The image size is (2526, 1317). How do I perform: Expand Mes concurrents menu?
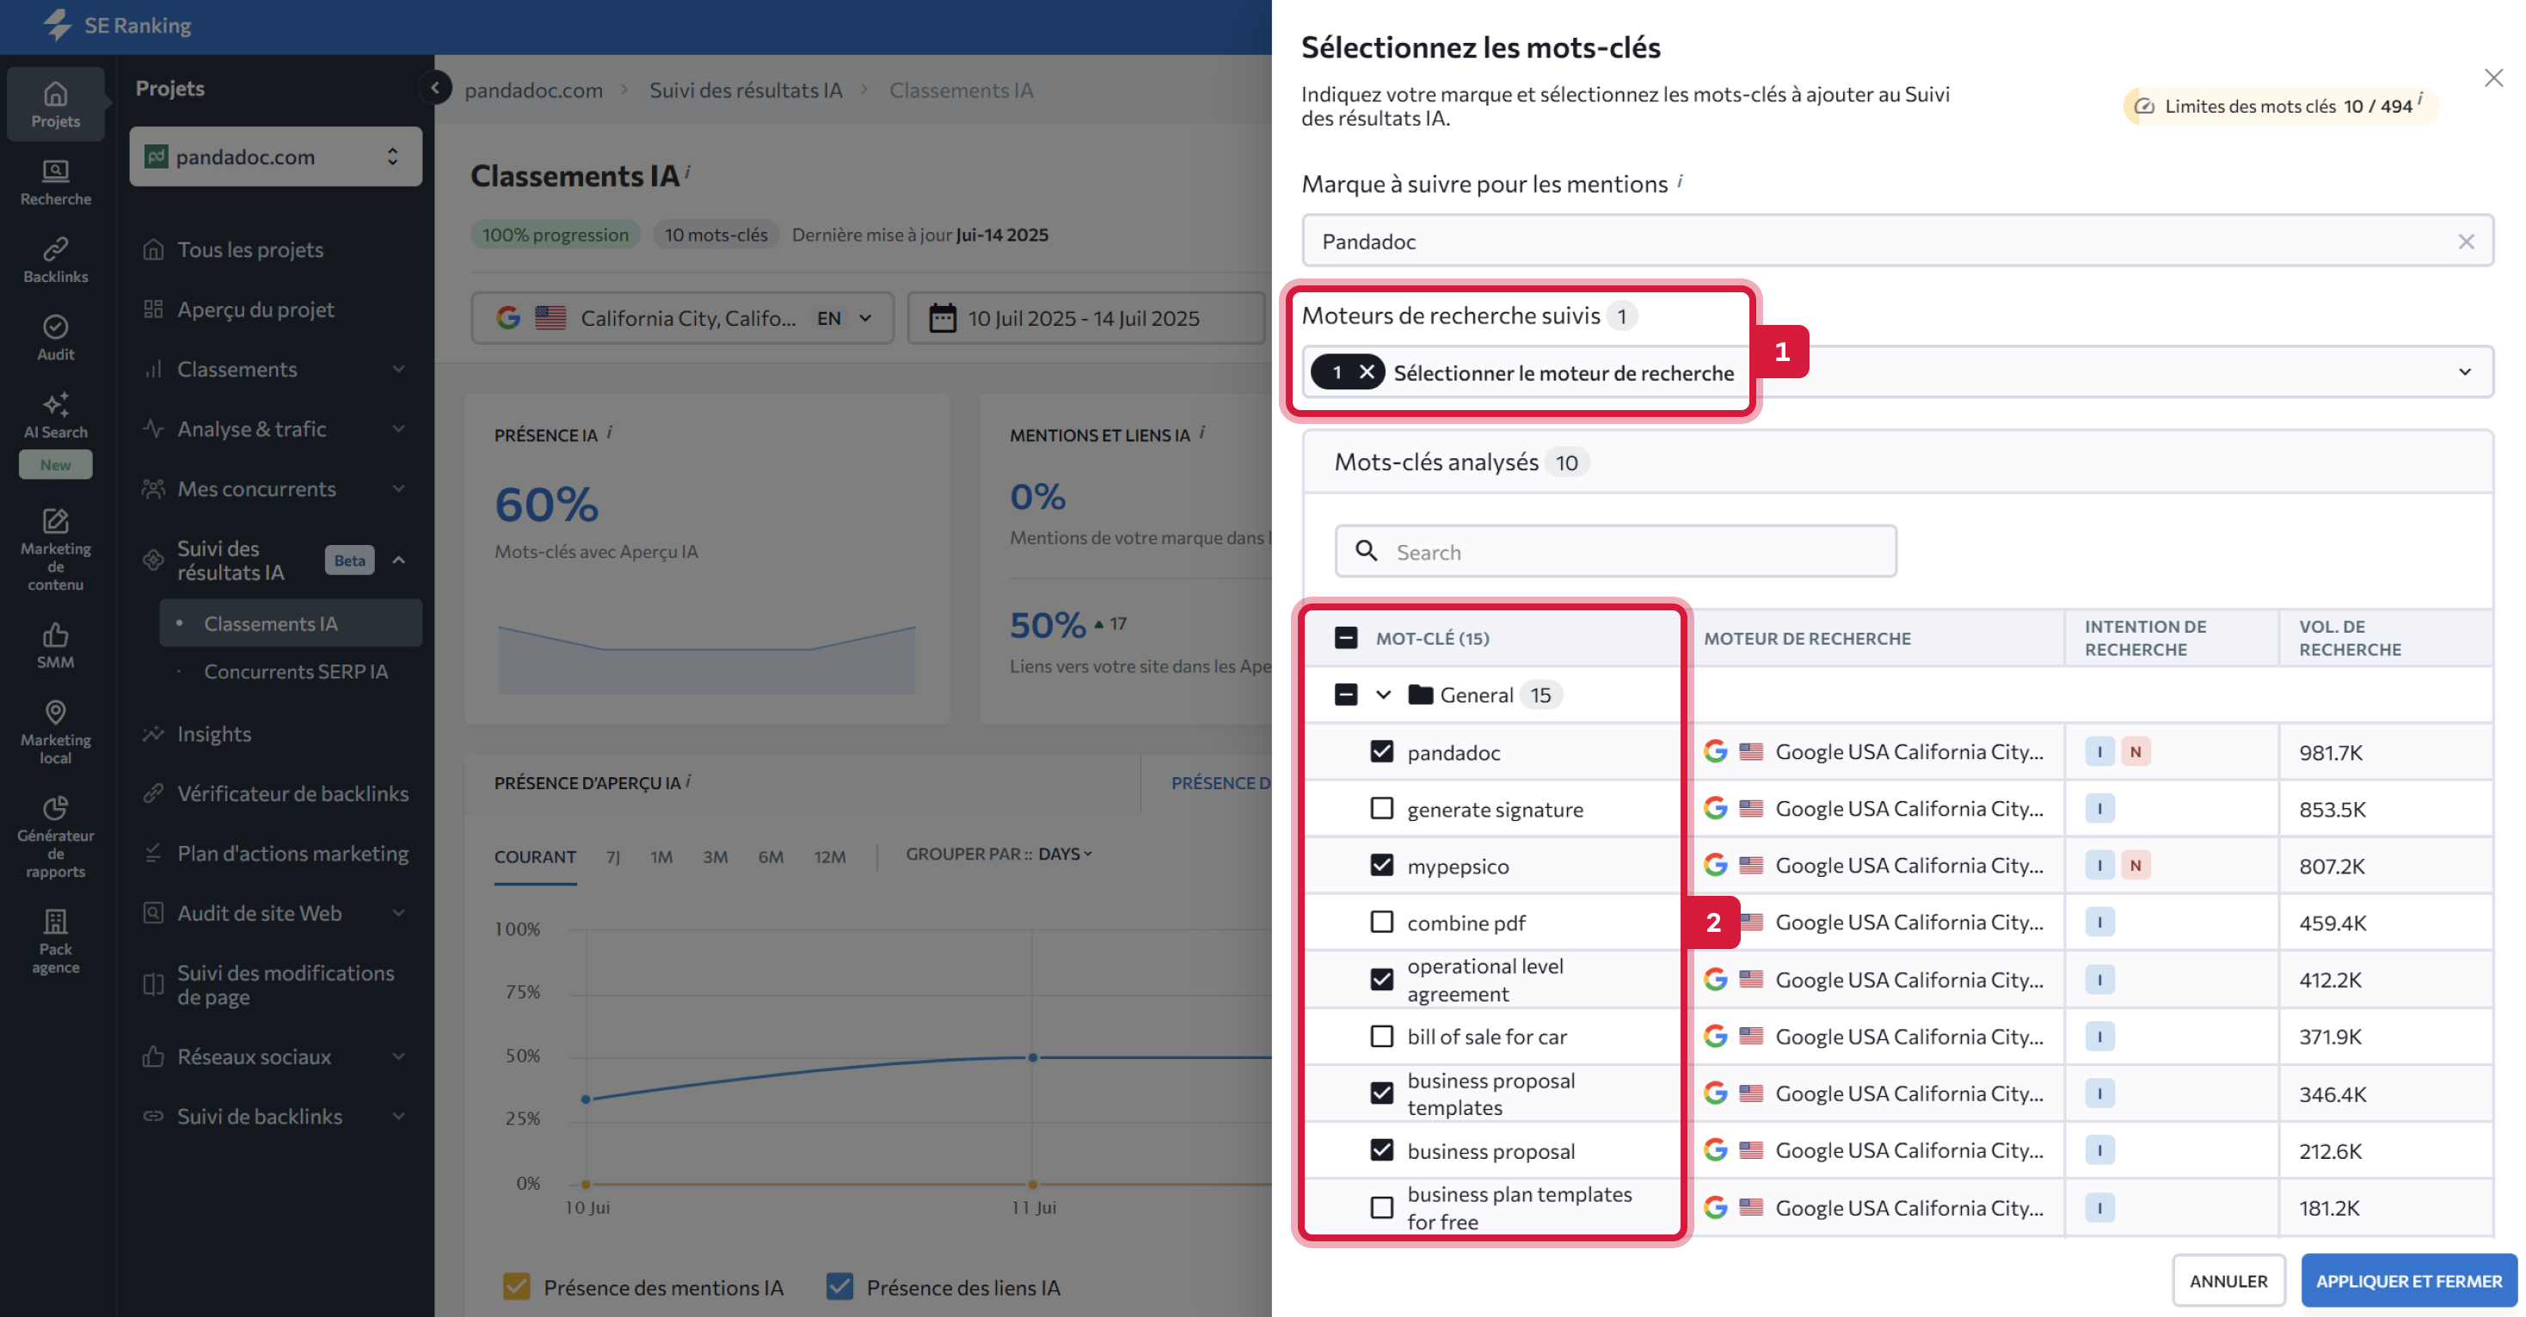coord(398,488)
